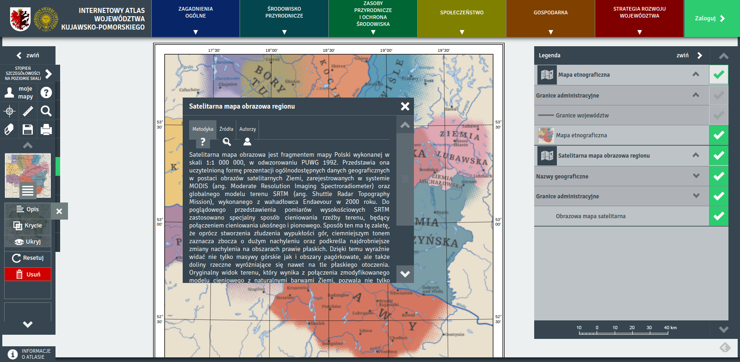Image resolution: width=740 pixels, height=362 pixels.
Task: Expand the Nazwy geograficzne legend group
Action: click(696, 176)
